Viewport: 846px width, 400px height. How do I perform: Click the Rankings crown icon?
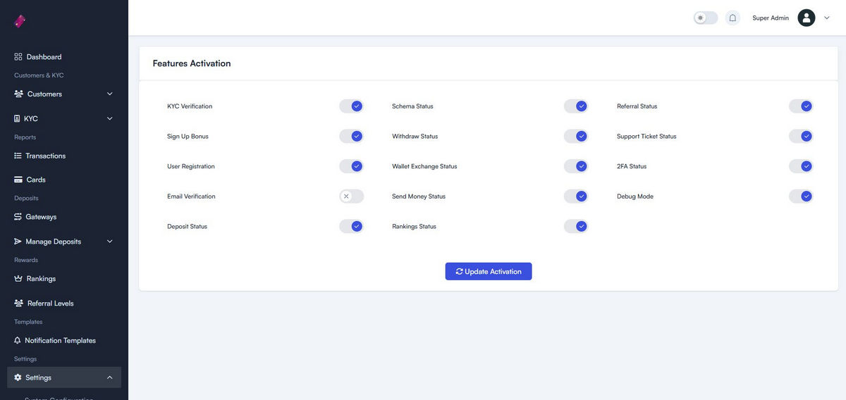pyautogui.click(x=19, y=279)
